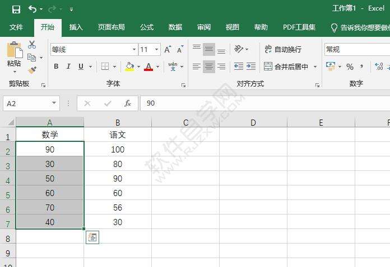Open the 对齐方式 dialog launcher
The width and height of the screenshot is (390, 267).
(x=317, y=85)
